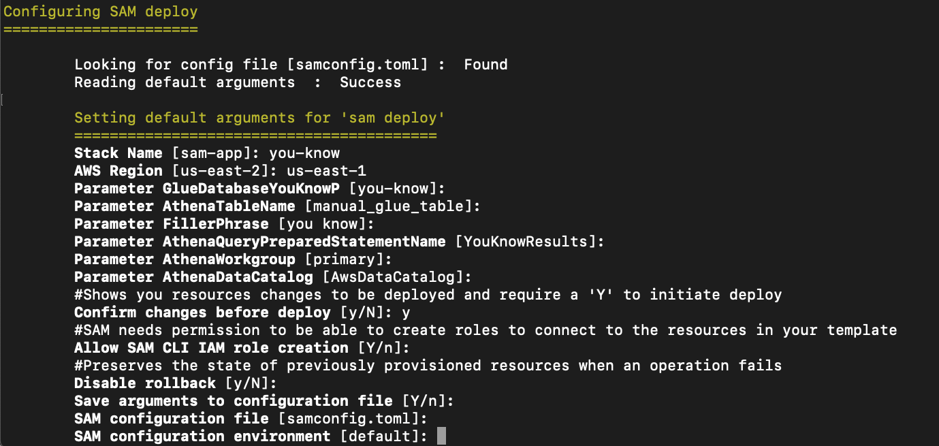Viewport: 939px width, 446px height.
Task: Click the 'AWS Region' prompt label
Action: click(118, 171)
